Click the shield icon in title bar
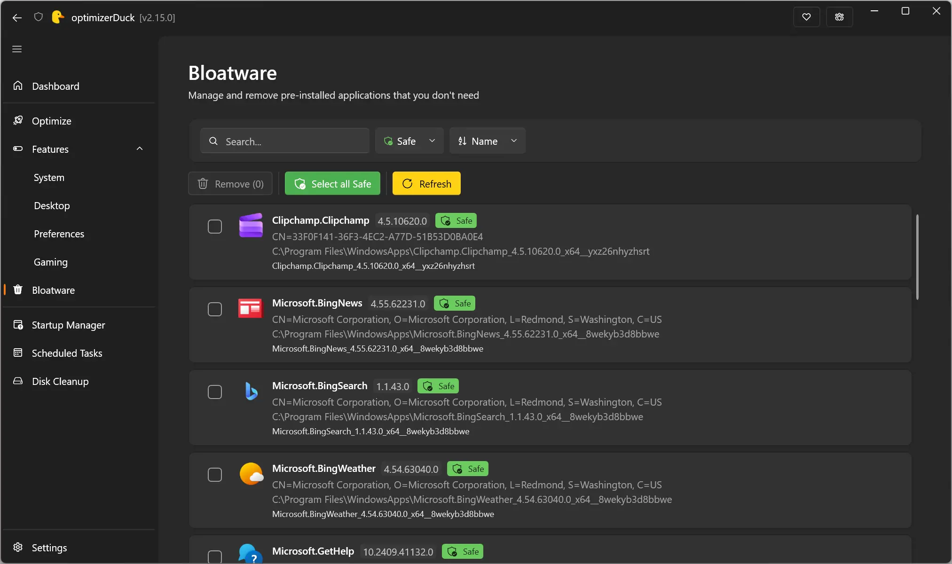The height and width of the screenshot is (564, 952). [39, 17]
